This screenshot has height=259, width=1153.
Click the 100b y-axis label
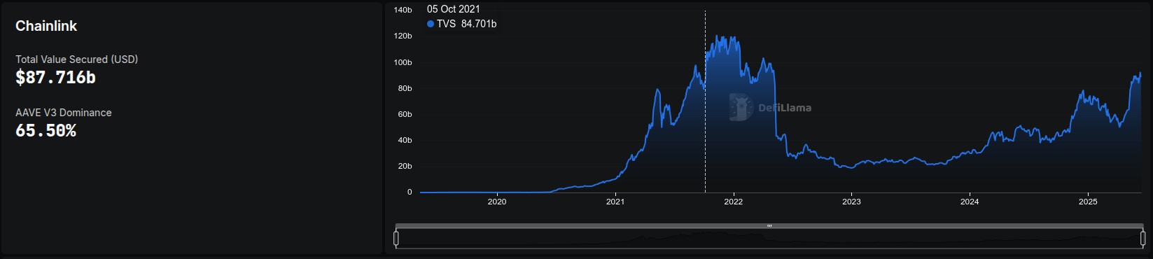click(403, 62)
